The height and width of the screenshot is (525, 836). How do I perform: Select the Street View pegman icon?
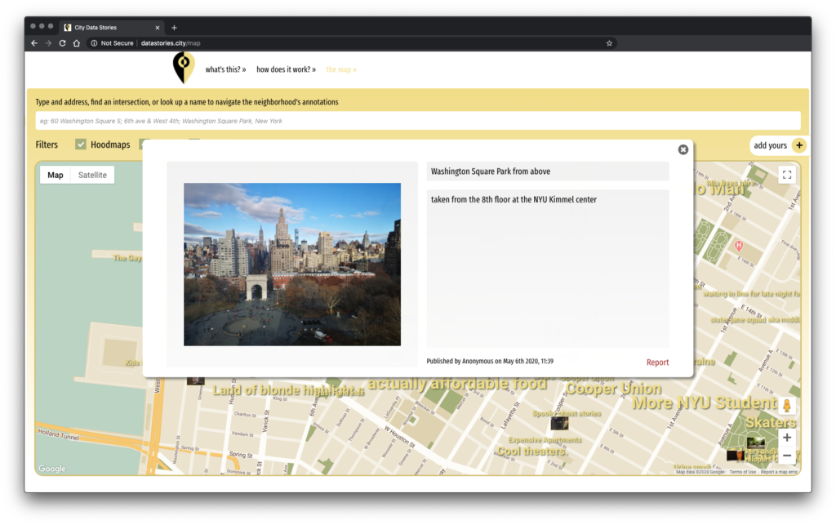(x=787, y=407)
